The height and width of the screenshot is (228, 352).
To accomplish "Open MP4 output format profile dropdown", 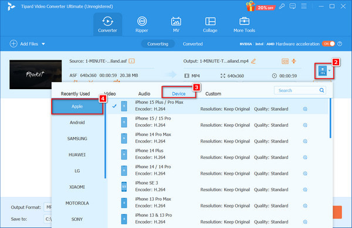I will (324, 71).
